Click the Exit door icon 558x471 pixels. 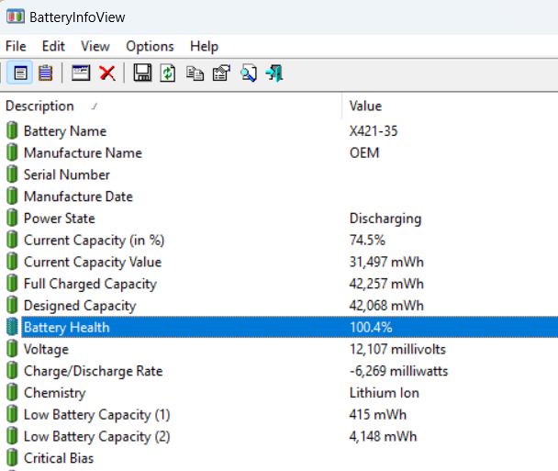[274, 73]
